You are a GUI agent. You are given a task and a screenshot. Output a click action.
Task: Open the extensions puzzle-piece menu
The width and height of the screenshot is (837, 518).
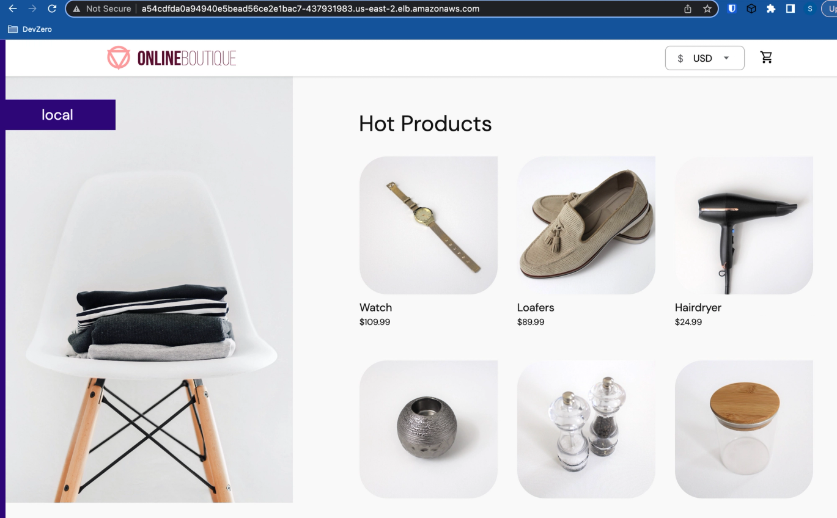pyautogui.click(x=771, y=9)
